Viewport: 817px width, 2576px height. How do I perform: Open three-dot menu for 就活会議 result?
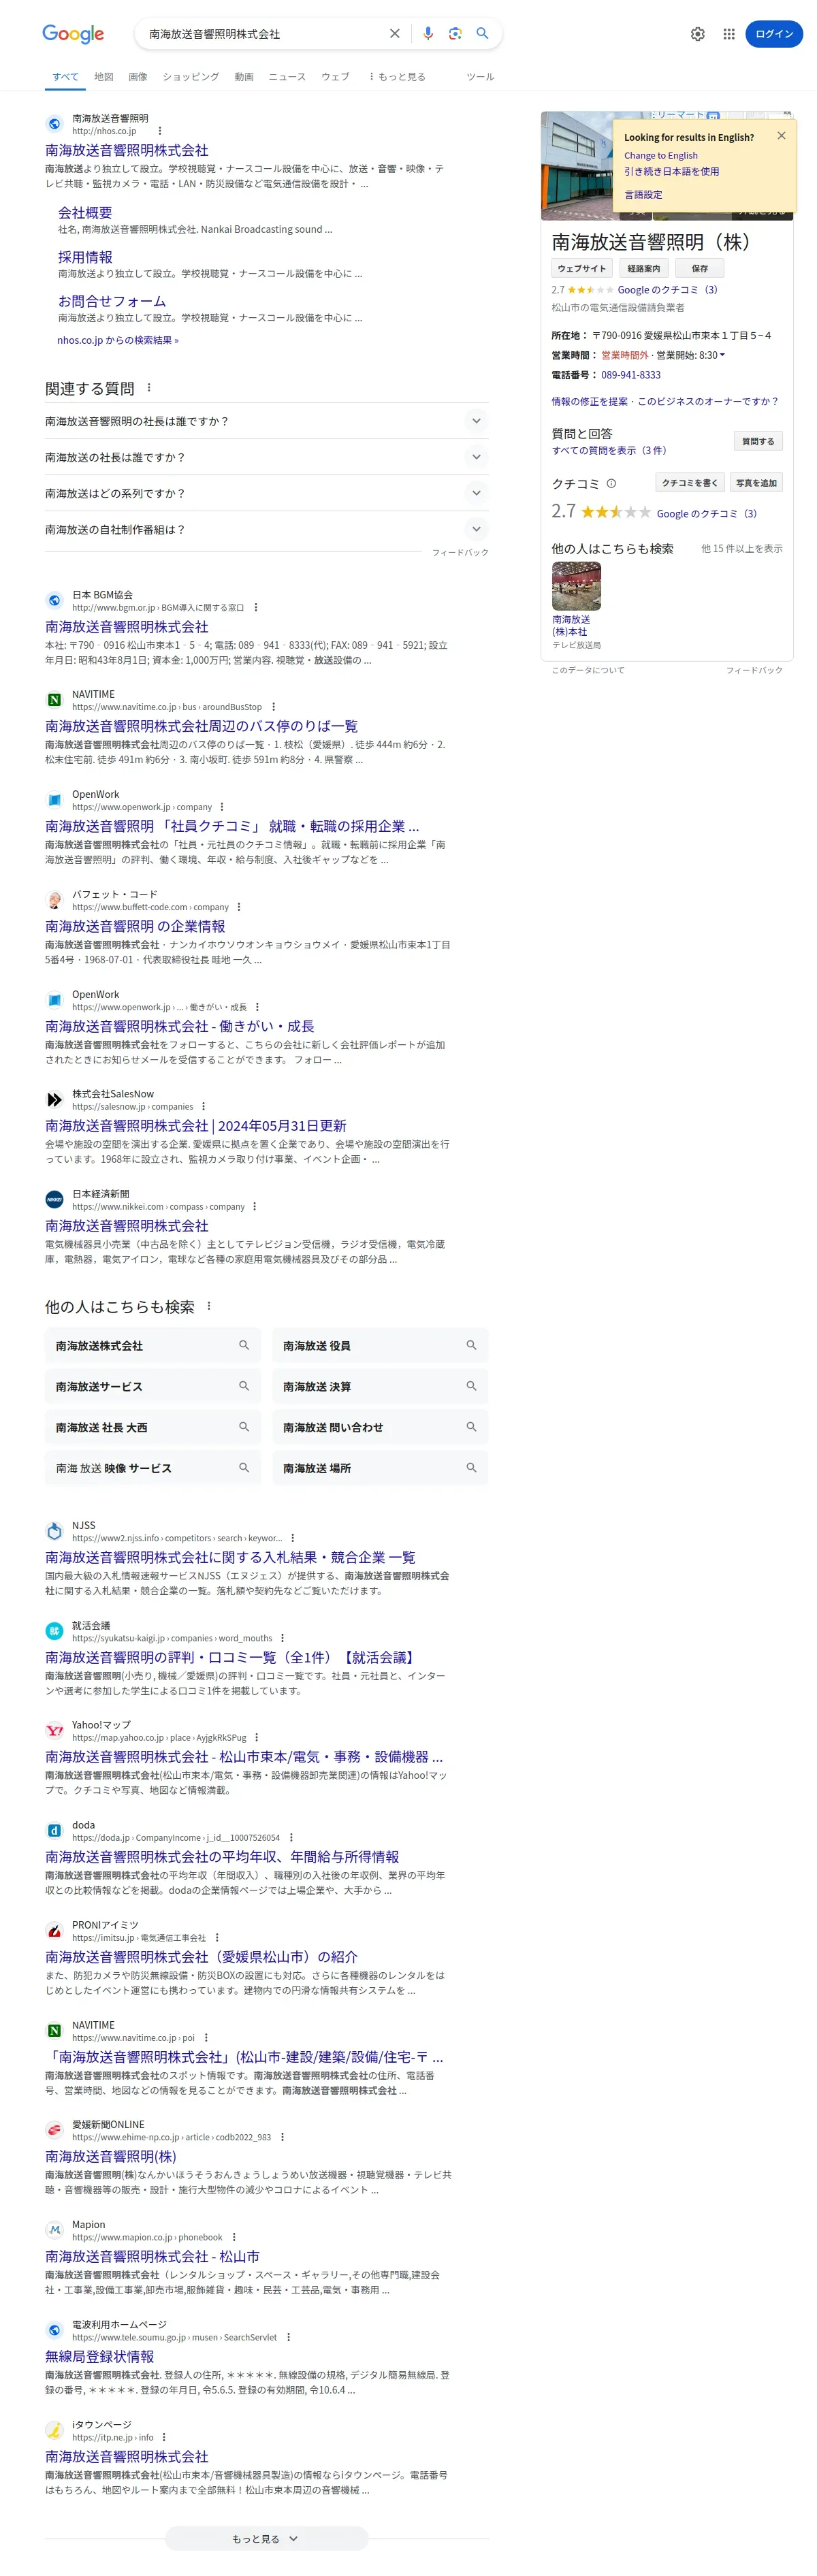point(283,1638)
